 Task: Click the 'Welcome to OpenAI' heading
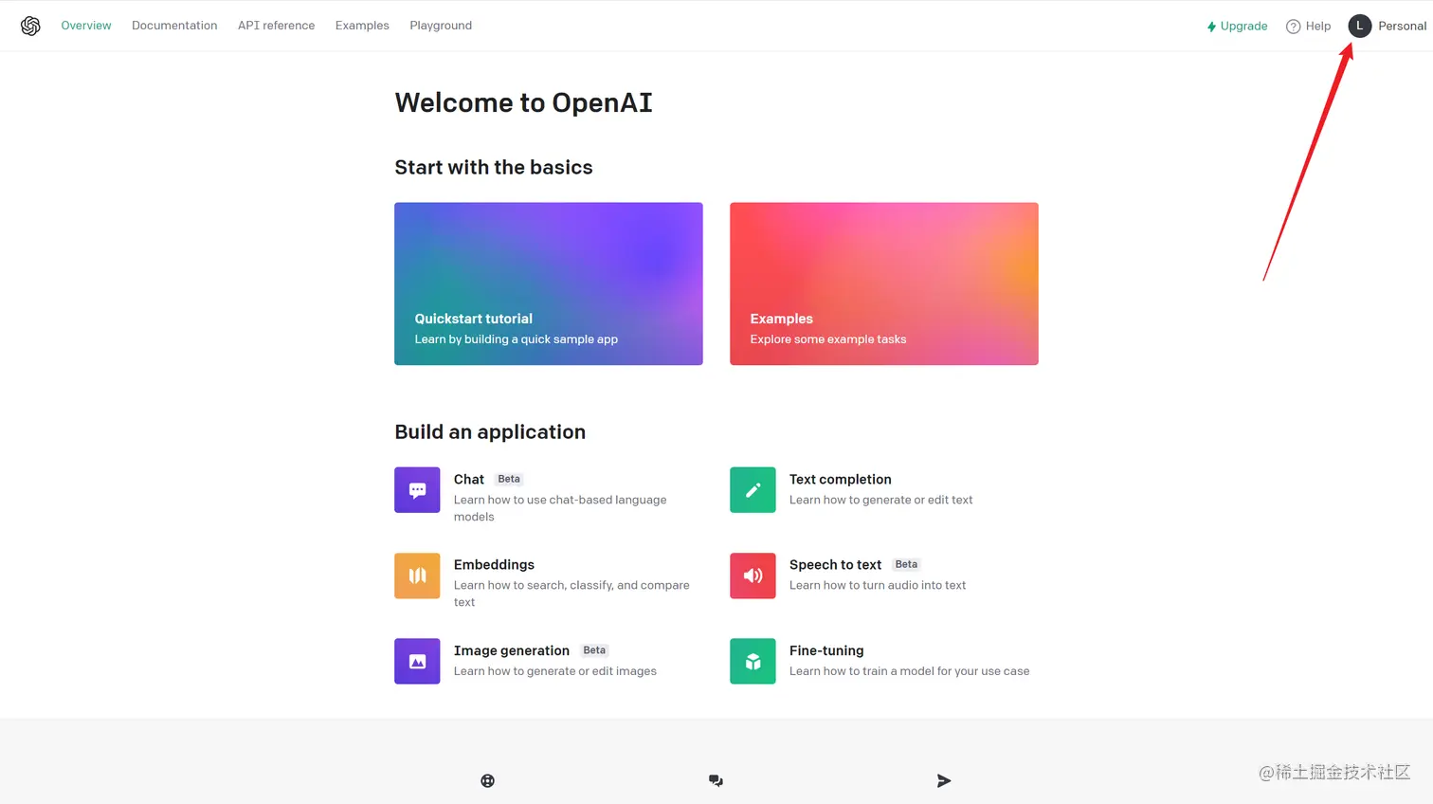[x=524, y=102]
